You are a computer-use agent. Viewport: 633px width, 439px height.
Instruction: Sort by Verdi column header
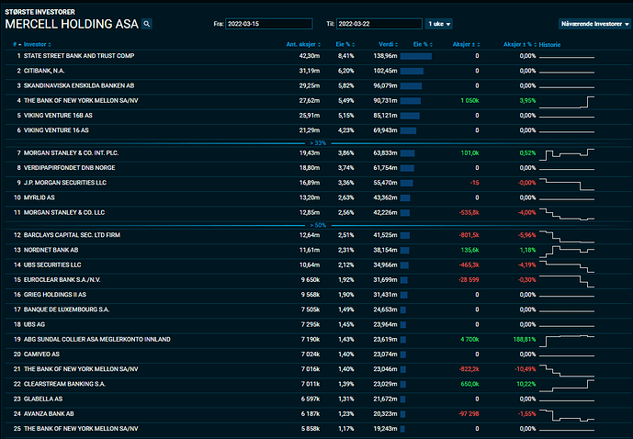[388, 44]
